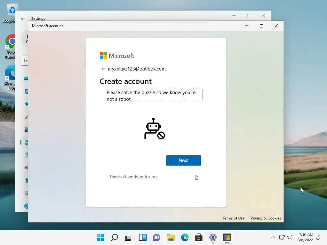Click the focus assist moon icon
Image resolution: width=327 pixels, height=245 pixels.
(x=318, y=237)
